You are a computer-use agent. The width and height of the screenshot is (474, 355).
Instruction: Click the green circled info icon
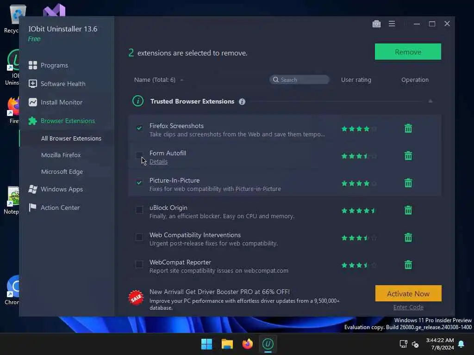coord(138,101)
